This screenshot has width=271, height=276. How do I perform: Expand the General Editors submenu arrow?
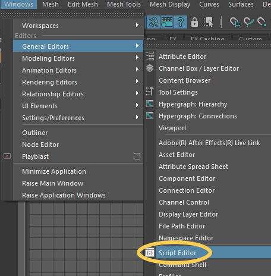pyautogui.click(x=137, y=46)
